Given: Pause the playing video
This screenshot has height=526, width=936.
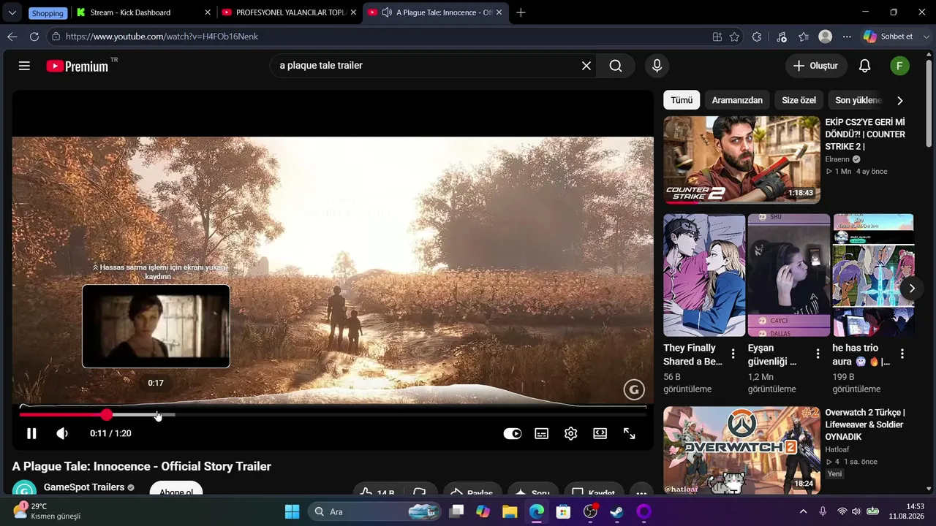Looking at the screenshot, I should pos(31,433).
